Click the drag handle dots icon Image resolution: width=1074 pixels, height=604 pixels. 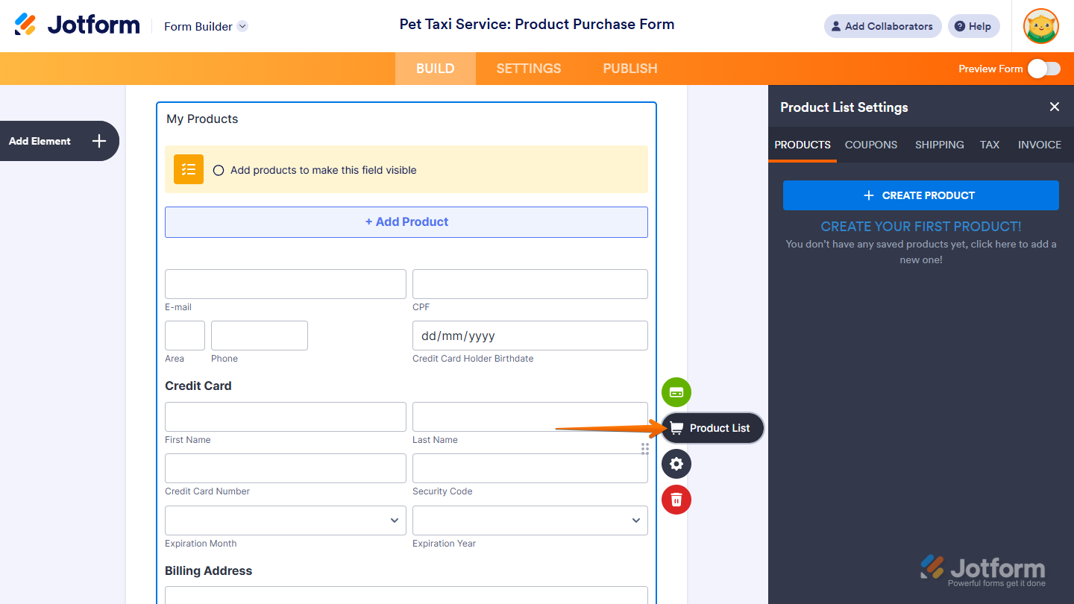point(645,448)
